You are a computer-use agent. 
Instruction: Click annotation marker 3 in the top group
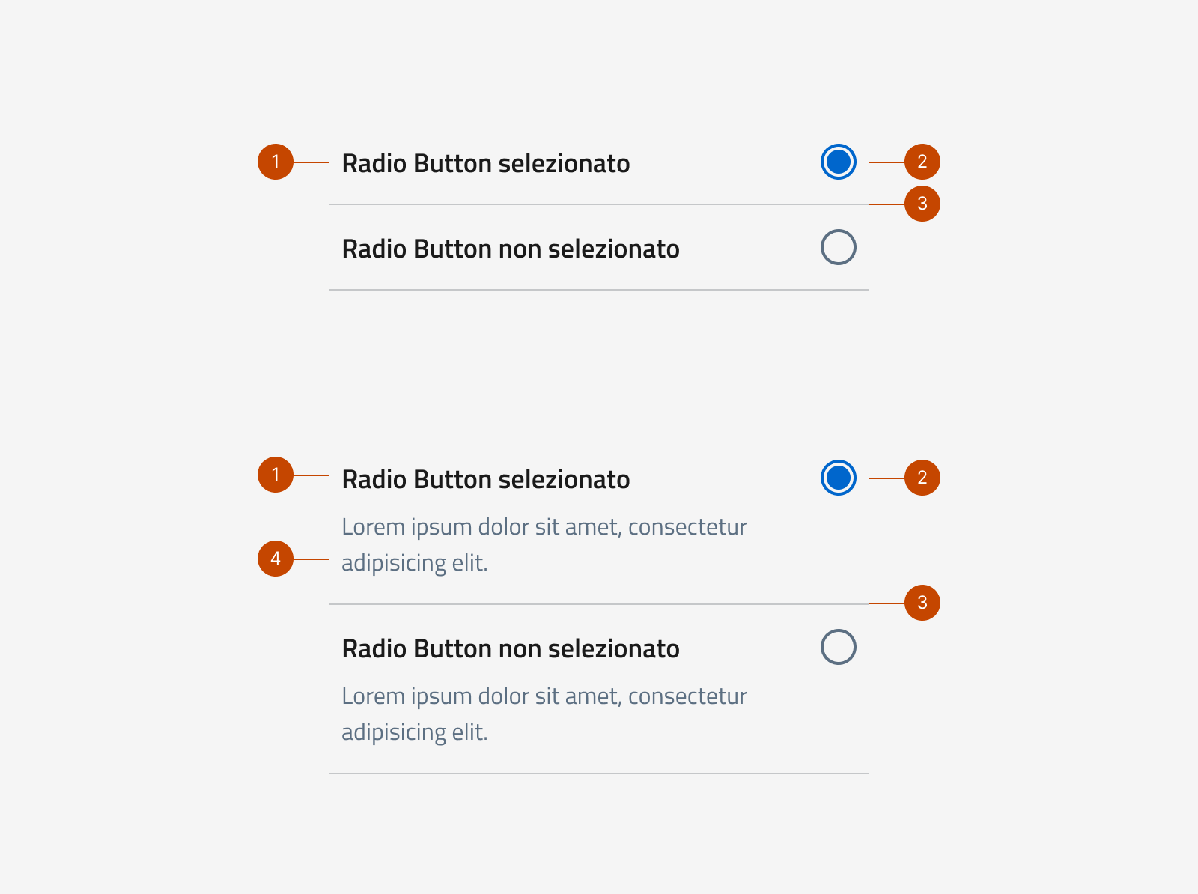coord(923,203)
